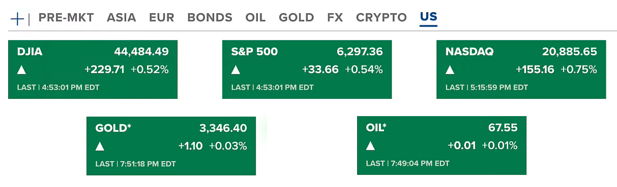
Task: Click the up arrow on DJIA tile
Action: [21, 70]
